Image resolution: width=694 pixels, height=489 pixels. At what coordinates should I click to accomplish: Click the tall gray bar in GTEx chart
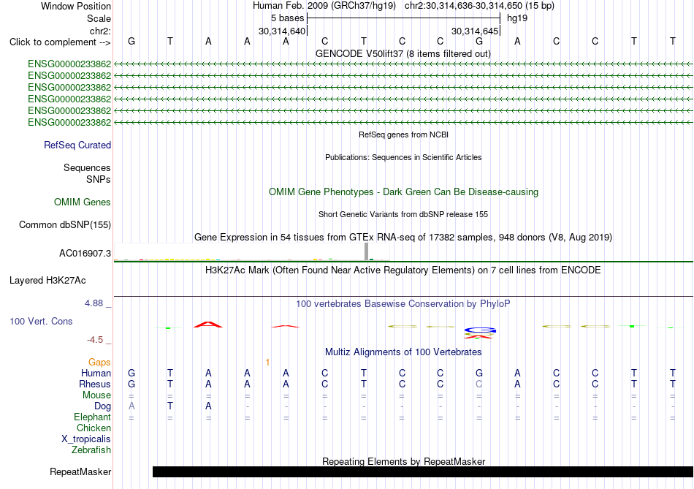[366, 251]
